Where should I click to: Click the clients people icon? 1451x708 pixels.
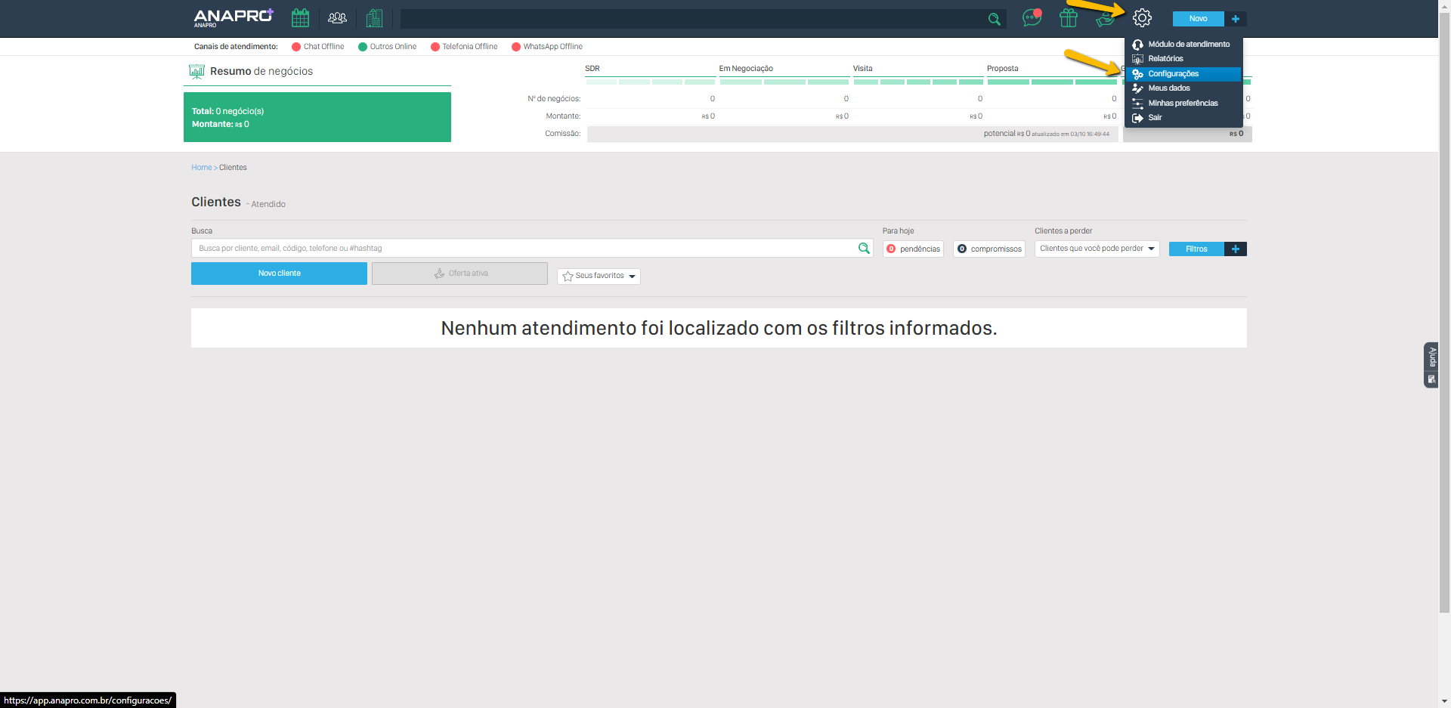click(337, 18)
